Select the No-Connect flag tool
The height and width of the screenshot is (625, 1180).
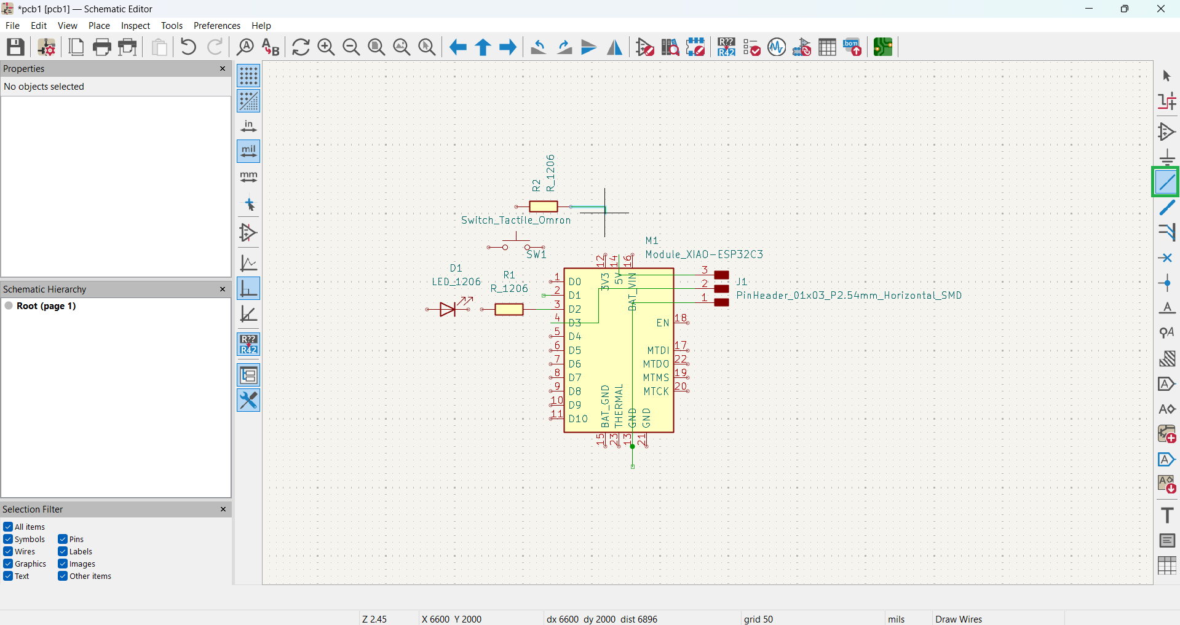coord(1166,258)
